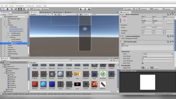This screenshot has width=176, height=99.
Task: Click the New Text content field
Action: (x=147, y=48)
